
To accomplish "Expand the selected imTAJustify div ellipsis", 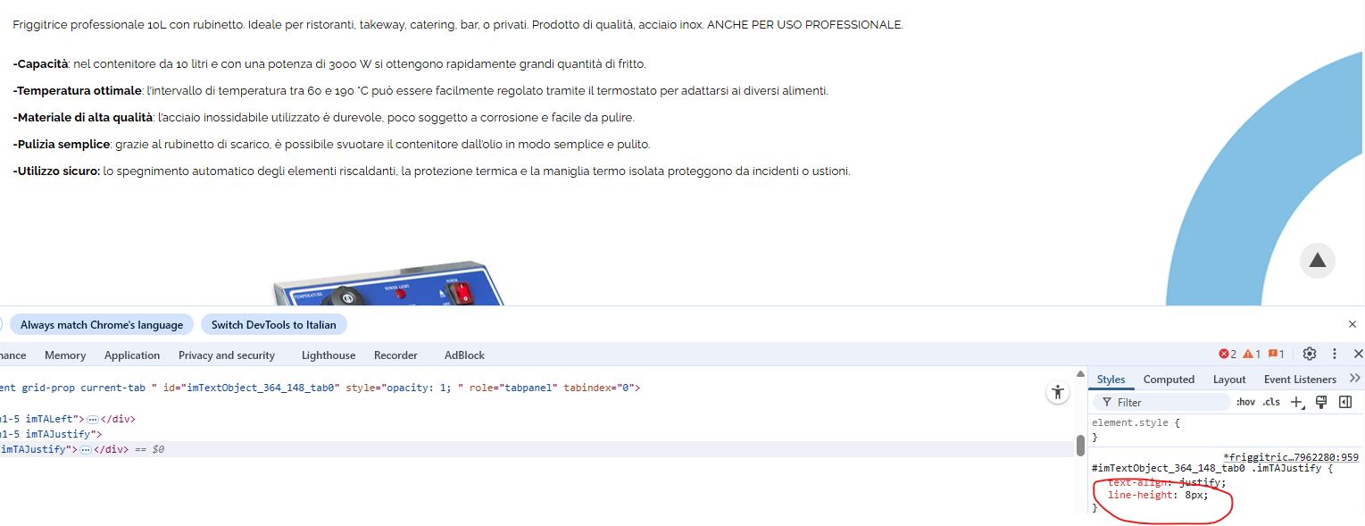I will click(x=86, y=450).
